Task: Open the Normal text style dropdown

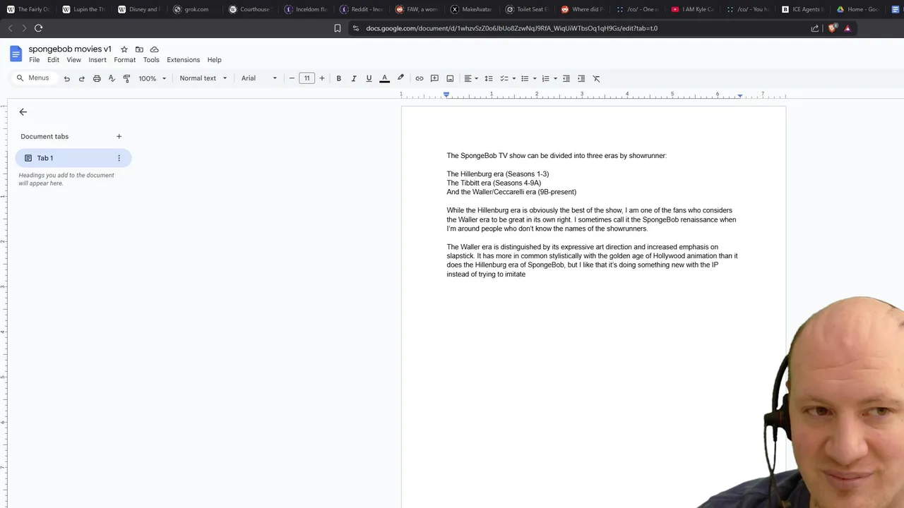Action: [x=203, y=78]
